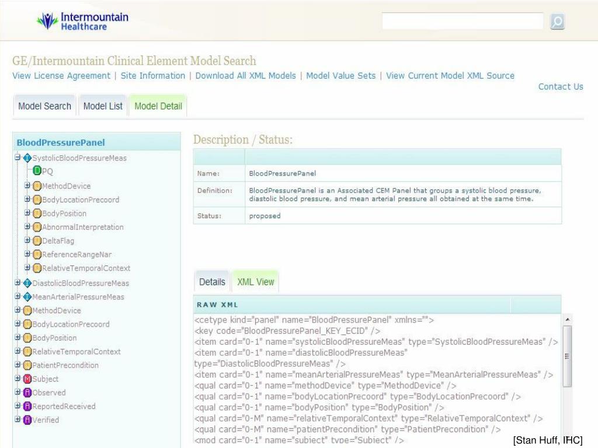The height and width of the screenshot is (448, 598).
Task: Expand the MeanArterialPressureMeas node
Action: point(18,296)
